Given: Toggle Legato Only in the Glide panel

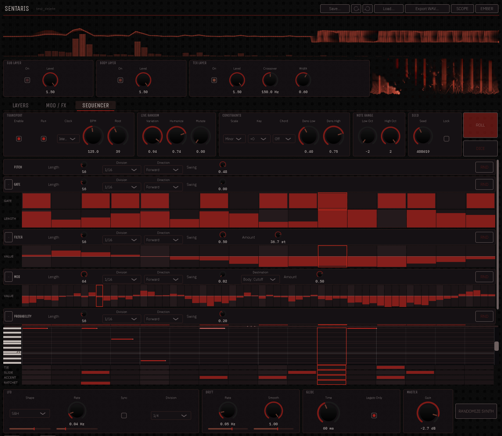Looking at the screenshot, I should click(x=374, y=416).
